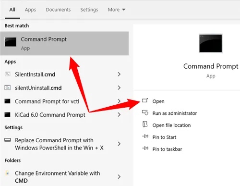240x186 pixels.
Task: Switch to the Apps search tab
Action: (x=30, y=10)
